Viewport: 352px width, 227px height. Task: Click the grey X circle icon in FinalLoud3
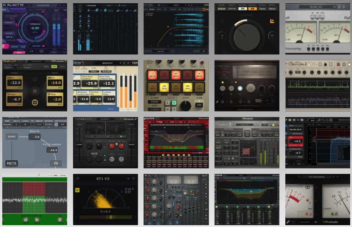click(x=35, y=79)
